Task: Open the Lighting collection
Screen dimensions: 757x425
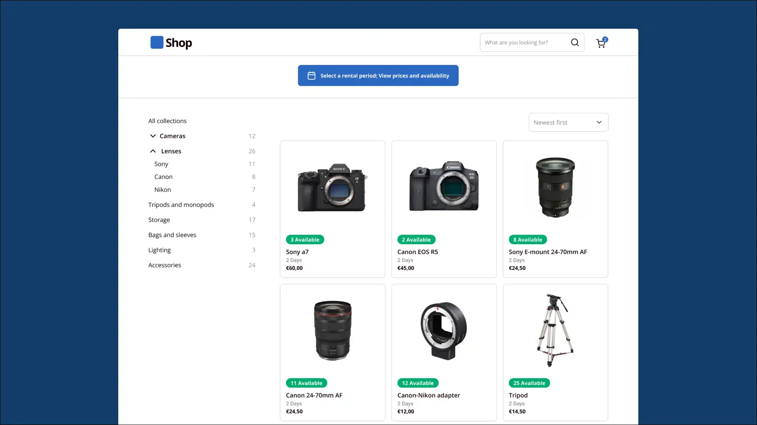Action: click(x=159, y=250)
